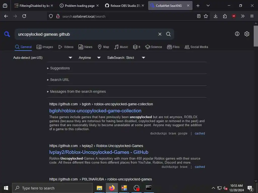Open lvplay2/Roblox-Uncopylocked-Games - GitHub result

[99, 152]
